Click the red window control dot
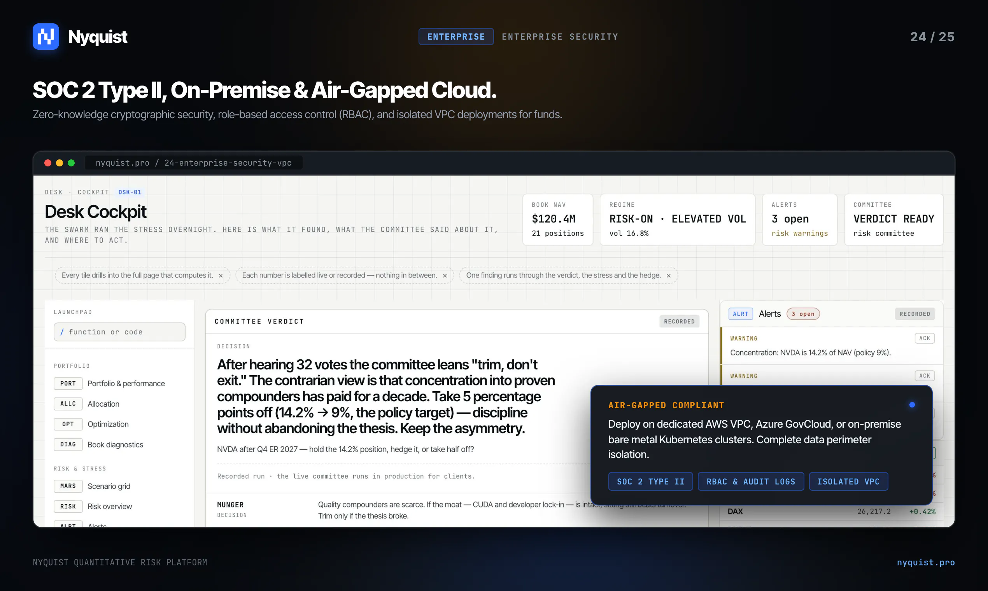 pyautogui.click(x=48, y=163)
